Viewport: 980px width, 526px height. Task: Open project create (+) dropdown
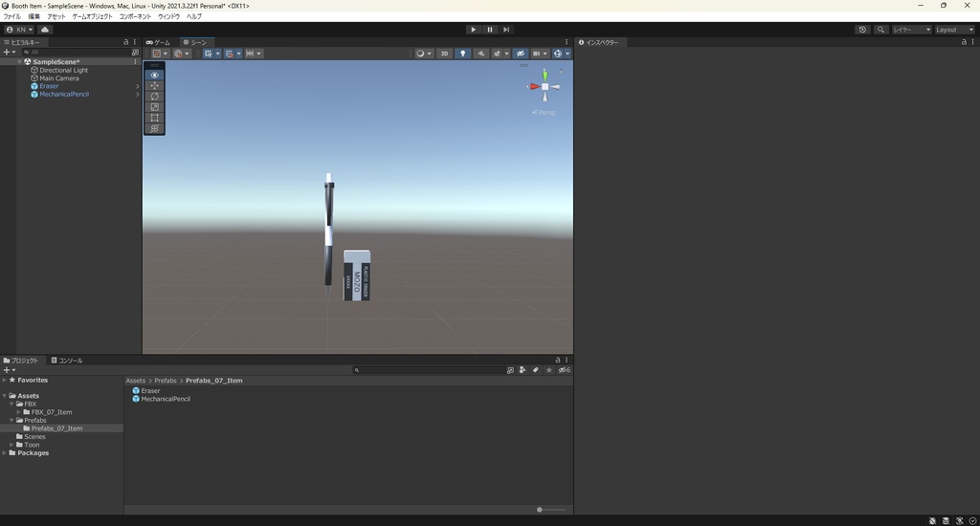pyautogui.click(x=10, y=370)
